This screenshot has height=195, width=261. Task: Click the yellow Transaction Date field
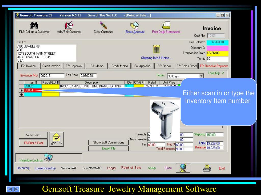pyautogui.click(x=217, y=53)
